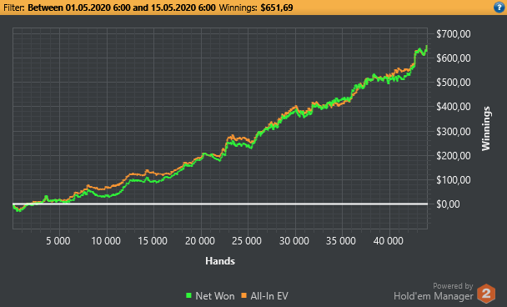The height and width of the screenshot is (307, 507).
Task: Click the 5 000 hands axis label
Action: 58,241
